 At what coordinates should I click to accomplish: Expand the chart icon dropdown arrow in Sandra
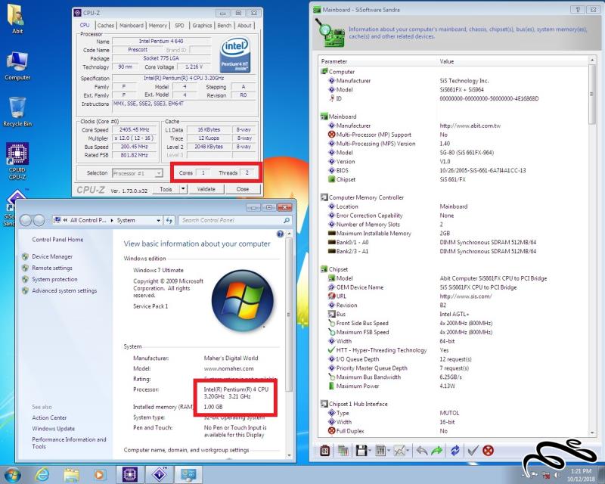(x=408, y=451)
